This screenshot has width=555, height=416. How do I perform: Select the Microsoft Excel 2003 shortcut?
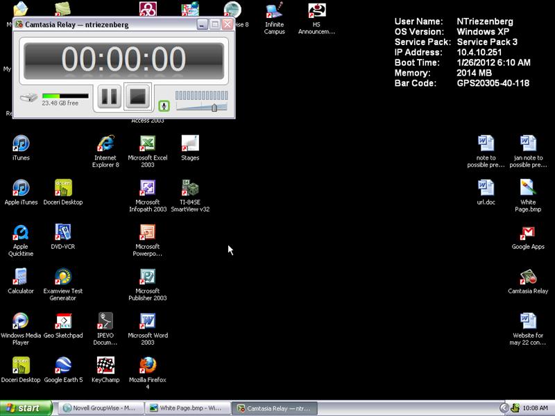pyautogui.click(x=148, y=151)
